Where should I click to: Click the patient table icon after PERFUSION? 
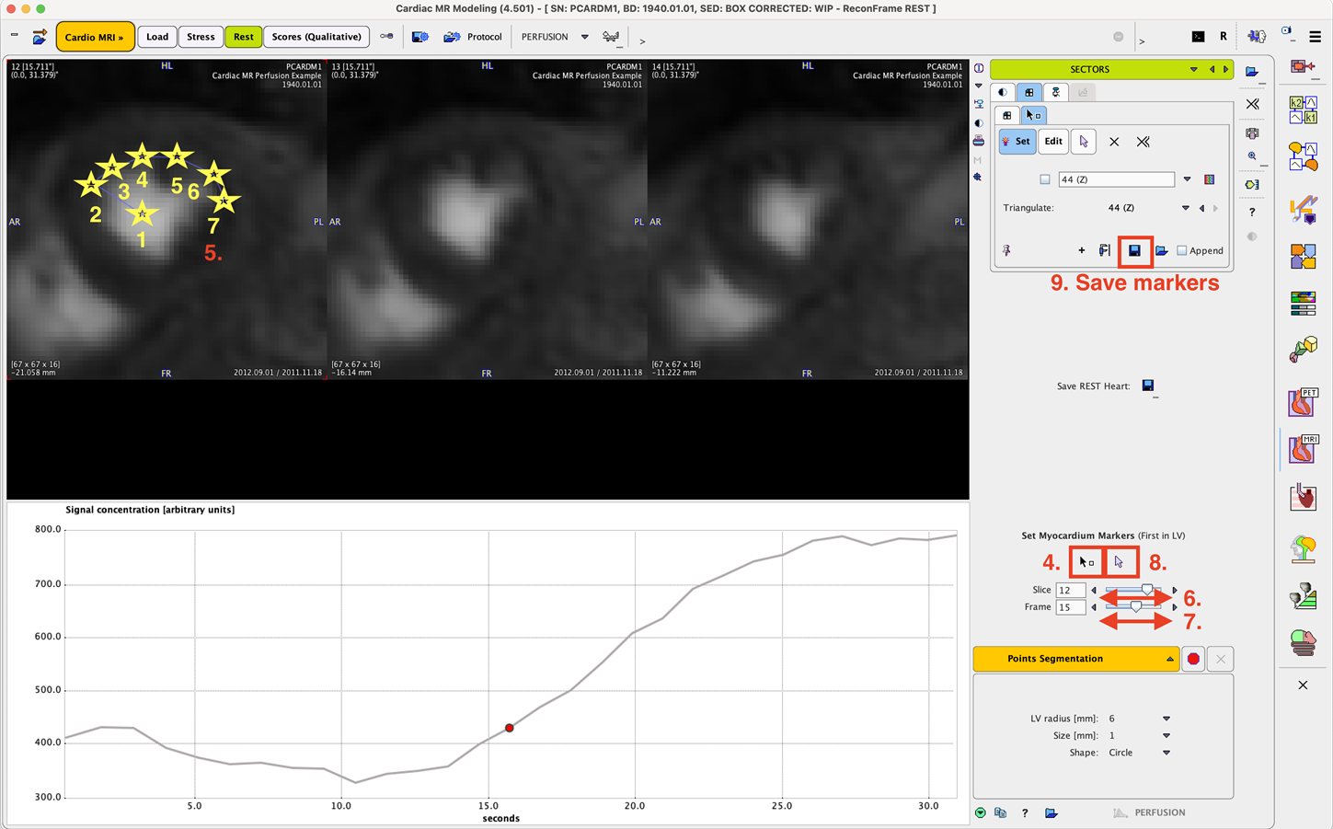(611, 37)
